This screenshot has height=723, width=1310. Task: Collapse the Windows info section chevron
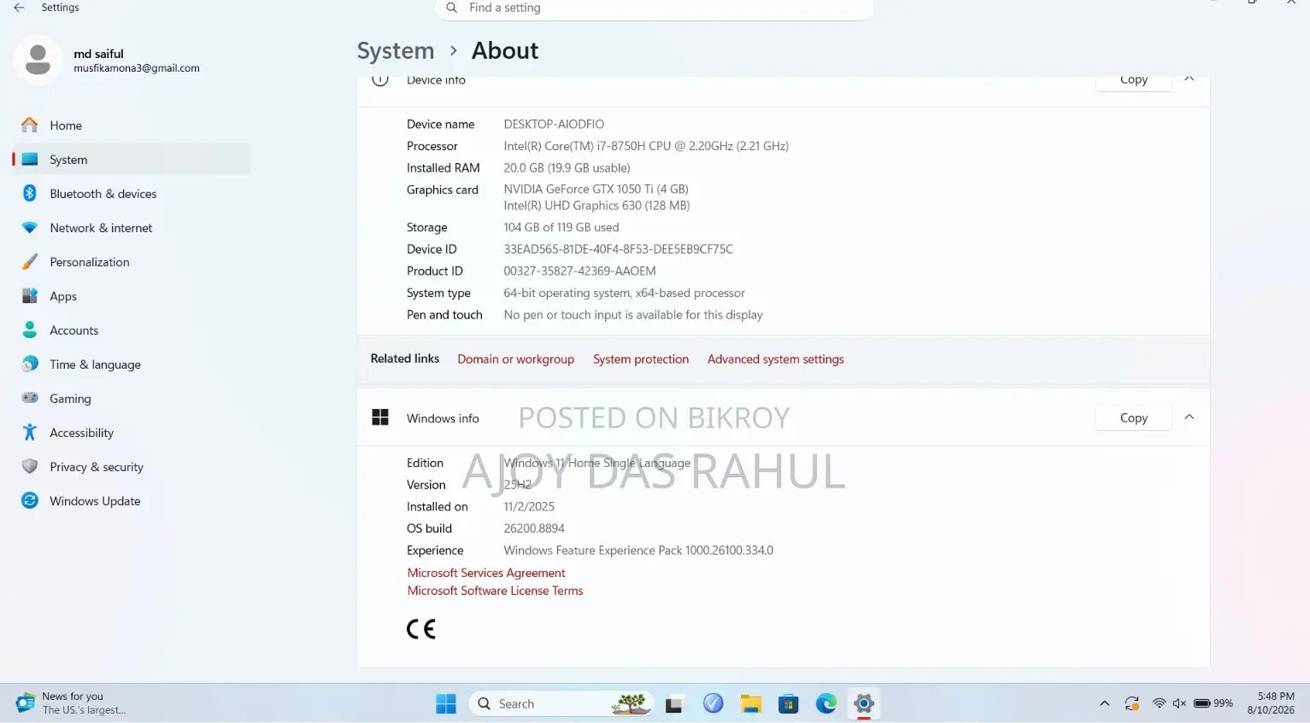point(1190,417)
